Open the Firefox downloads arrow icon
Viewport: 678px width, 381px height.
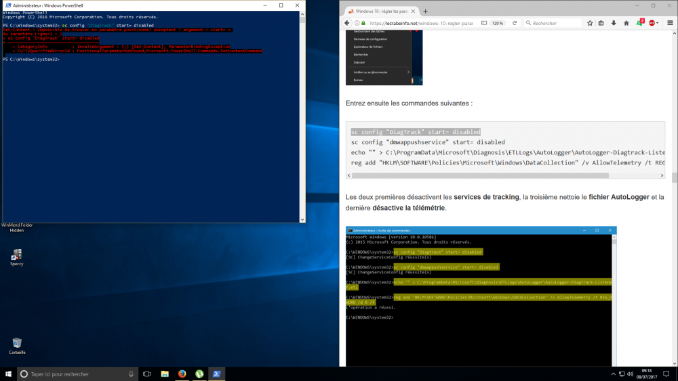pyautogui.click(x=613, y=23)
